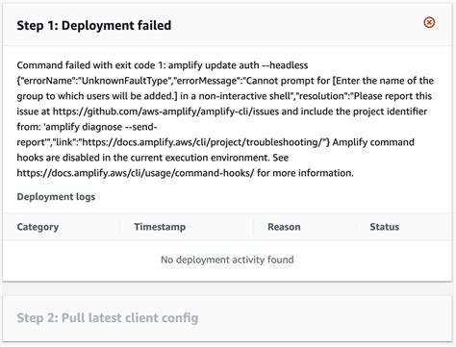Sort by the Status column header

385,227
